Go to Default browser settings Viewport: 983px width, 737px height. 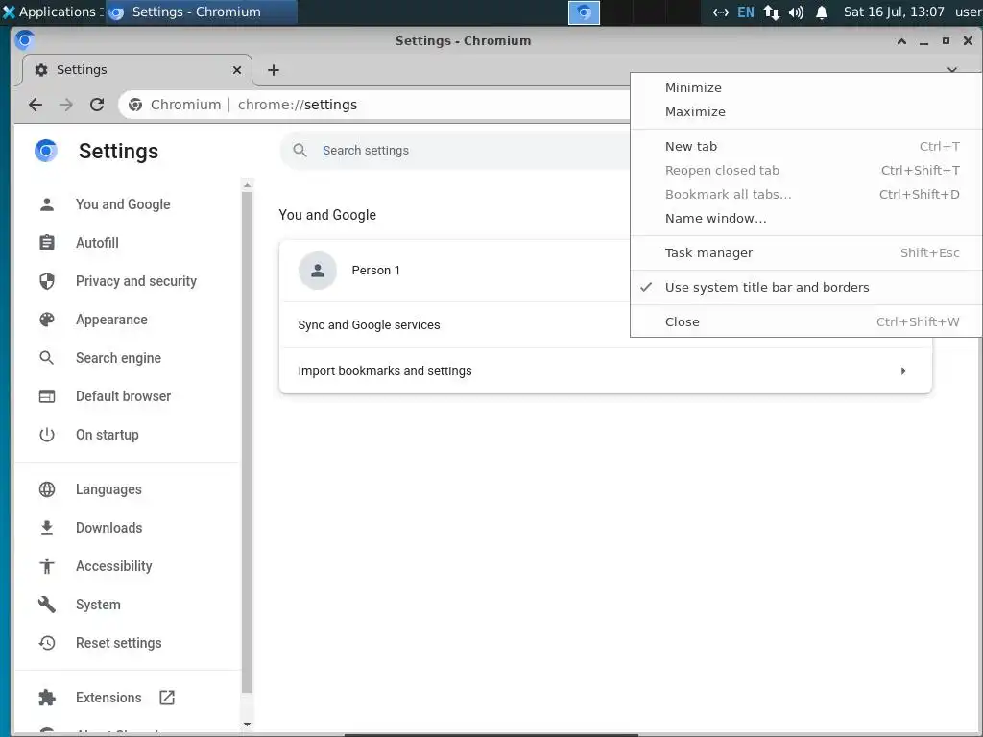pyautogui.click(x=124, y=396)
